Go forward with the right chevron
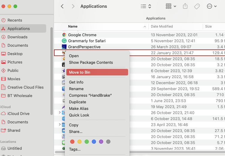225x156 pixels. (73, 6)
